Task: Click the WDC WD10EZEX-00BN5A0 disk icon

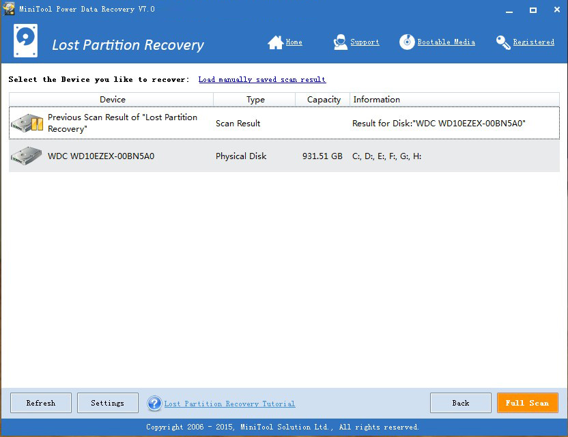Action: click(x=26, y=156)
